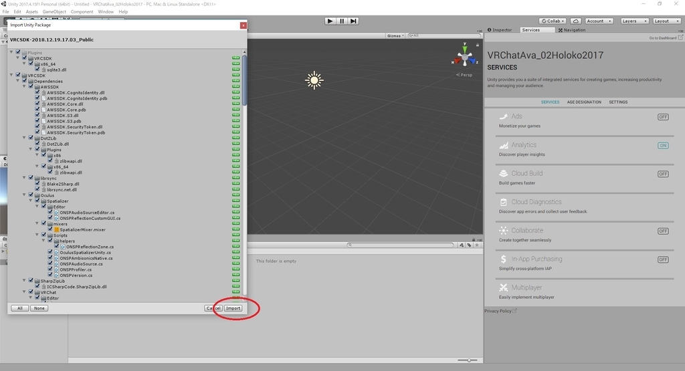This screenshot has height=371, width=685.
Task: Click the All button in import dialog
Action: (x=19, y=308)
